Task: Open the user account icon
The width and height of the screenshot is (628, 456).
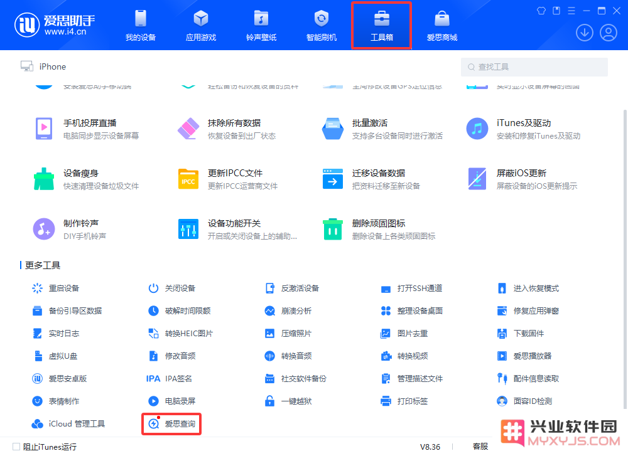Action: click(609, 33)
